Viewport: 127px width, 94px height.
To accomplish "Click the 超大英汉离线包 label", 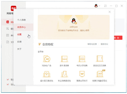I will coord(47,81).
